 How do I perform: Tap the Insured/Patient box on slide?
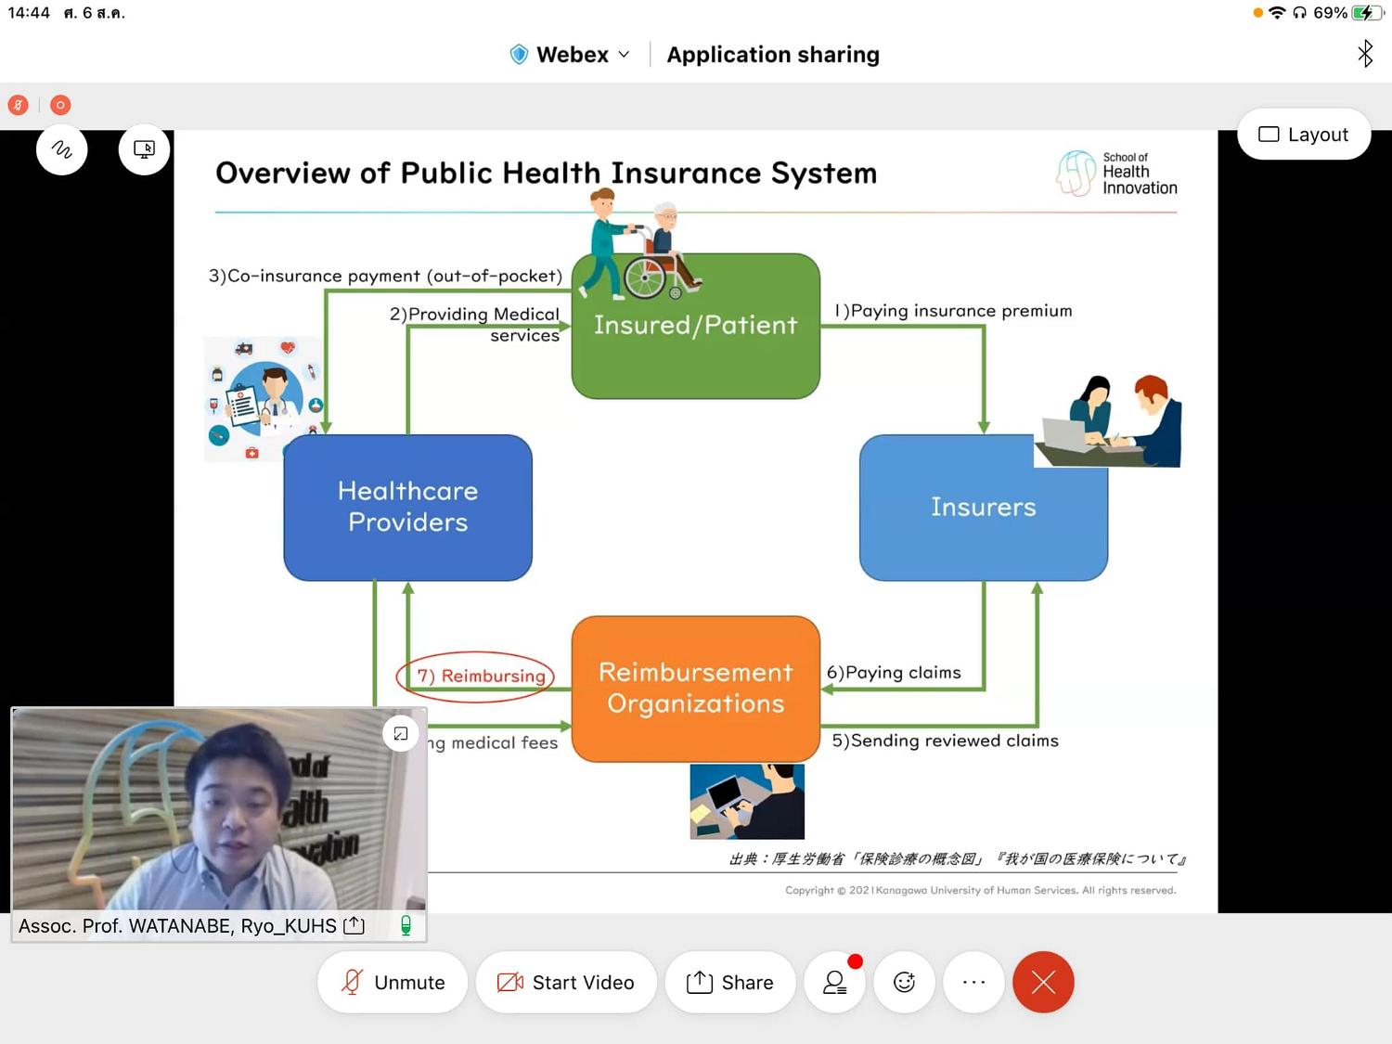[696, 326]
